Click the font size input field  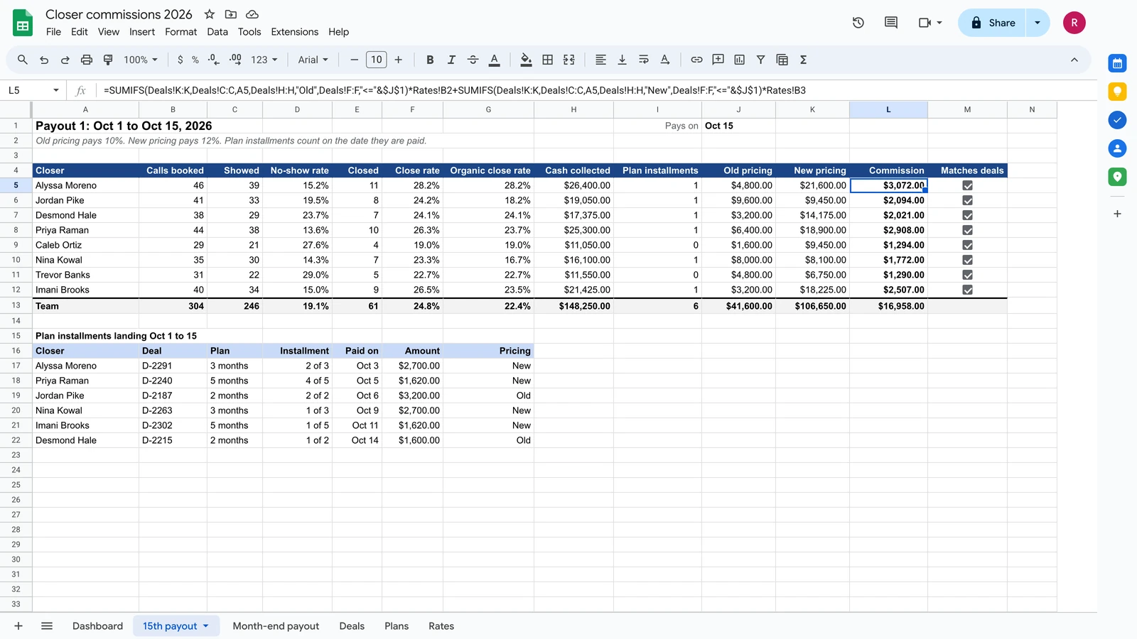coord(377,60)
